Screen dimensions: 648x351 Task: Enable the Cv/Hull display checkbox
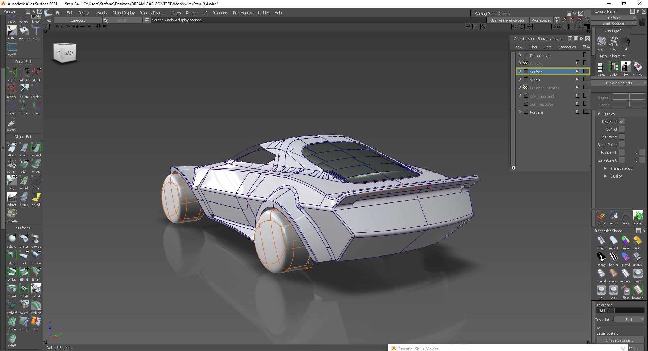621,129
